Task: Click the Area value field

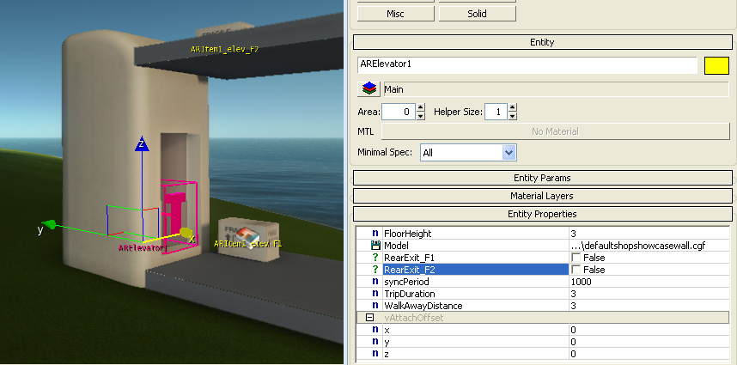Action: click(x=398, y=112)
